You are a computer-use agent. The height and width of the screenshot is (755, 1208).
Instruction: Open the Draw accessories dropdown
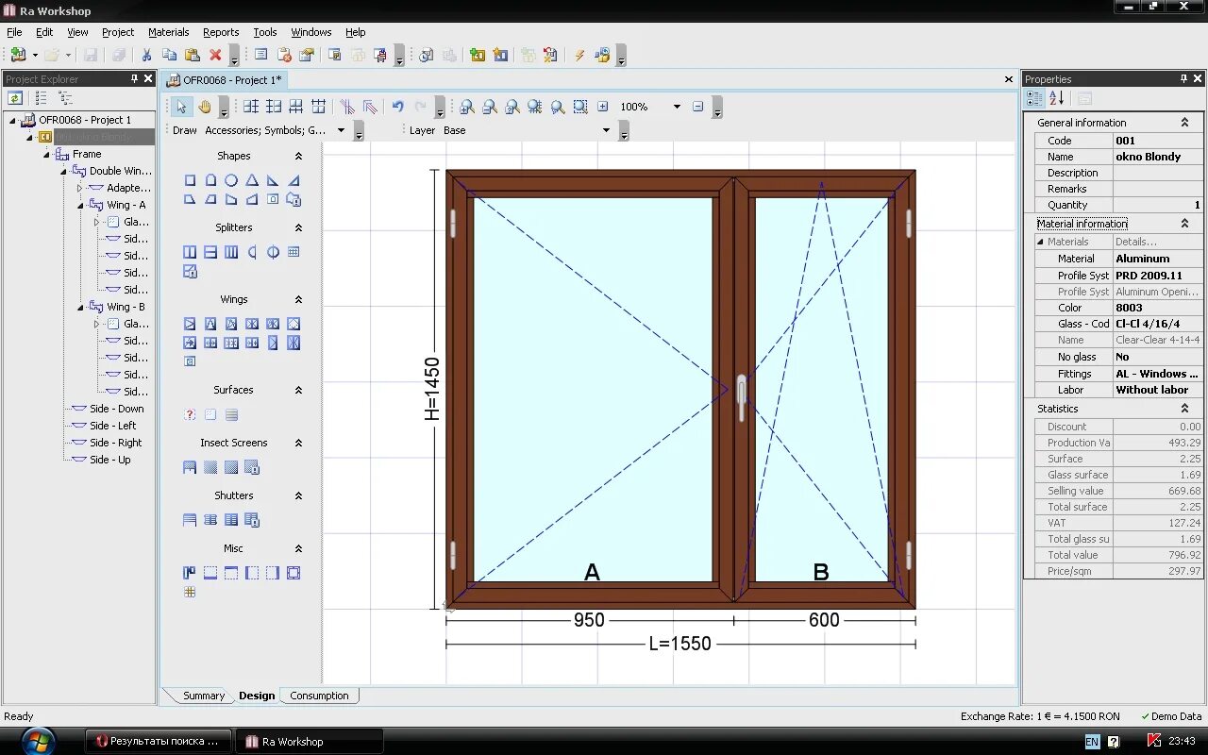tap(341, 130)
